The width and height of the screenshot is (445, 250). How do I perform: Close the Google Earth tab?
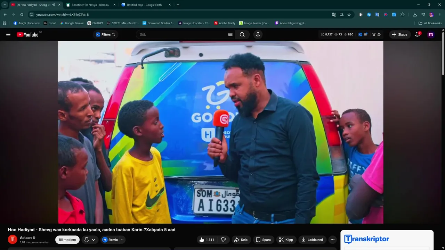[x=170, y=5]
